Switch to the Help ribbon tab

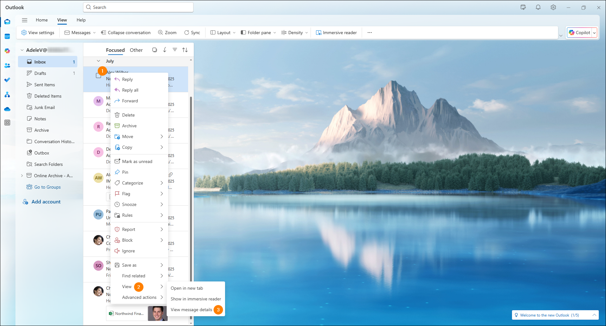tap(81, 20)
